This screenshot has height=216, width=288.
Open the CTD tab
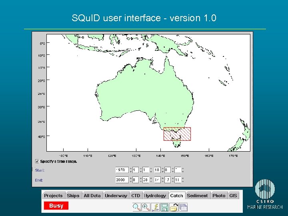(x=136, y=196)
